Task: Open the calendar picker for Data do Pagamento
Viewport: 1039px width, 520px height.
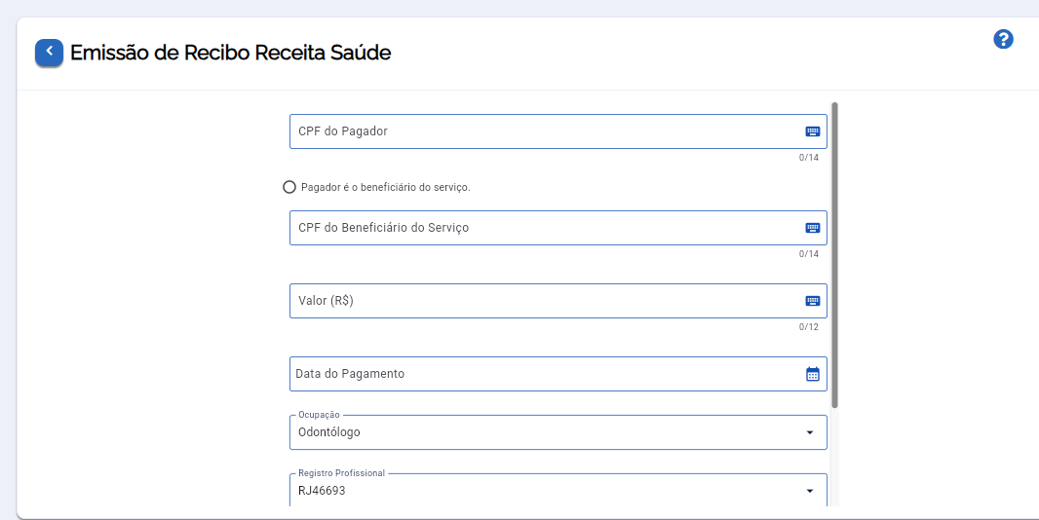Action: [x=812, y=374]
